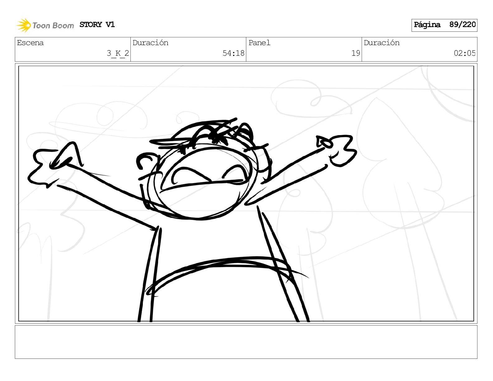This screenshot has height=381, width=493.
Task: Select the scene duration value 54:18
Action: (233, 53)
